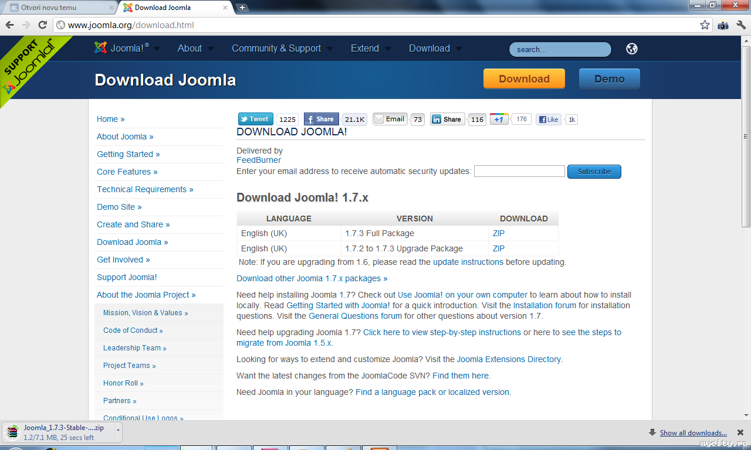This screenshot has height=450, width=751.
Task: Open the About navigation menu
Action: pos(190,49)
